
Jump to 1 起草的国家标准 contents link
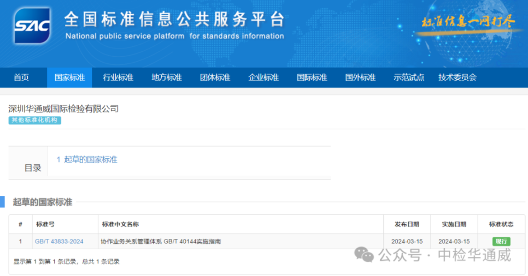87,160
